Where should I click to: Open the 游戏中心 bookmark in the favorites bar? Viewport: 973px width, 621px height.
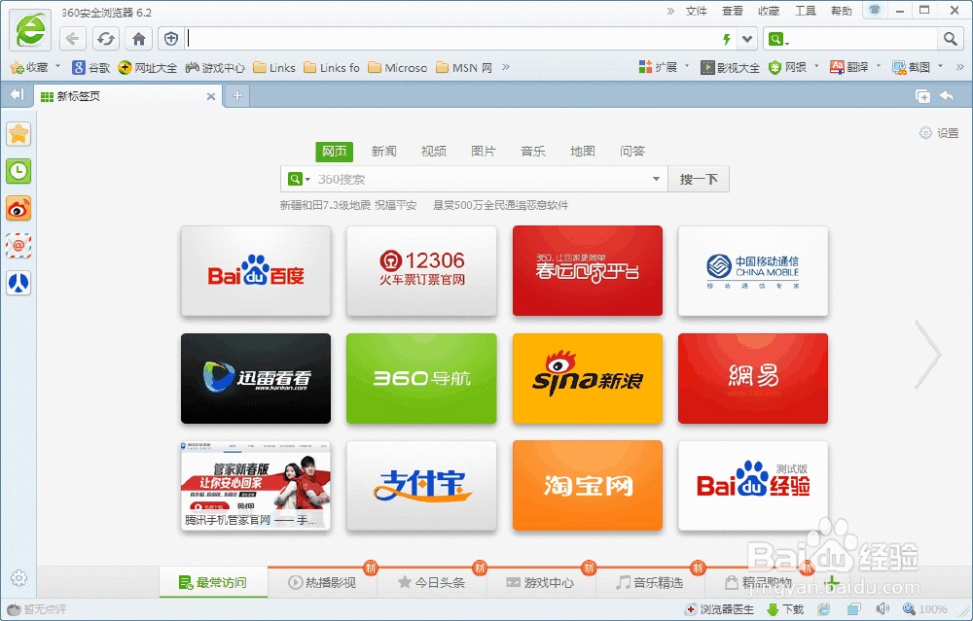[x=215, y=68]
